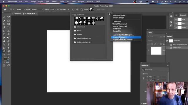Click the background color swatch
The height and width of the screenshot is (105, 188).
(x=8, y=62)
